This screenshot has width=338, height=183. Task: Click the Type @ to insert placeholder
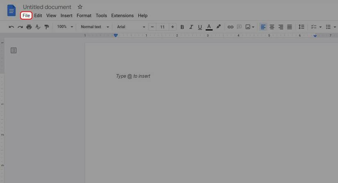(133, 76)
